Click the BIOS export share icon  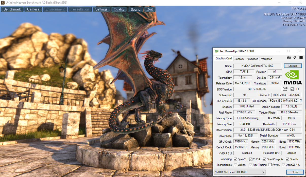(285, 89)
